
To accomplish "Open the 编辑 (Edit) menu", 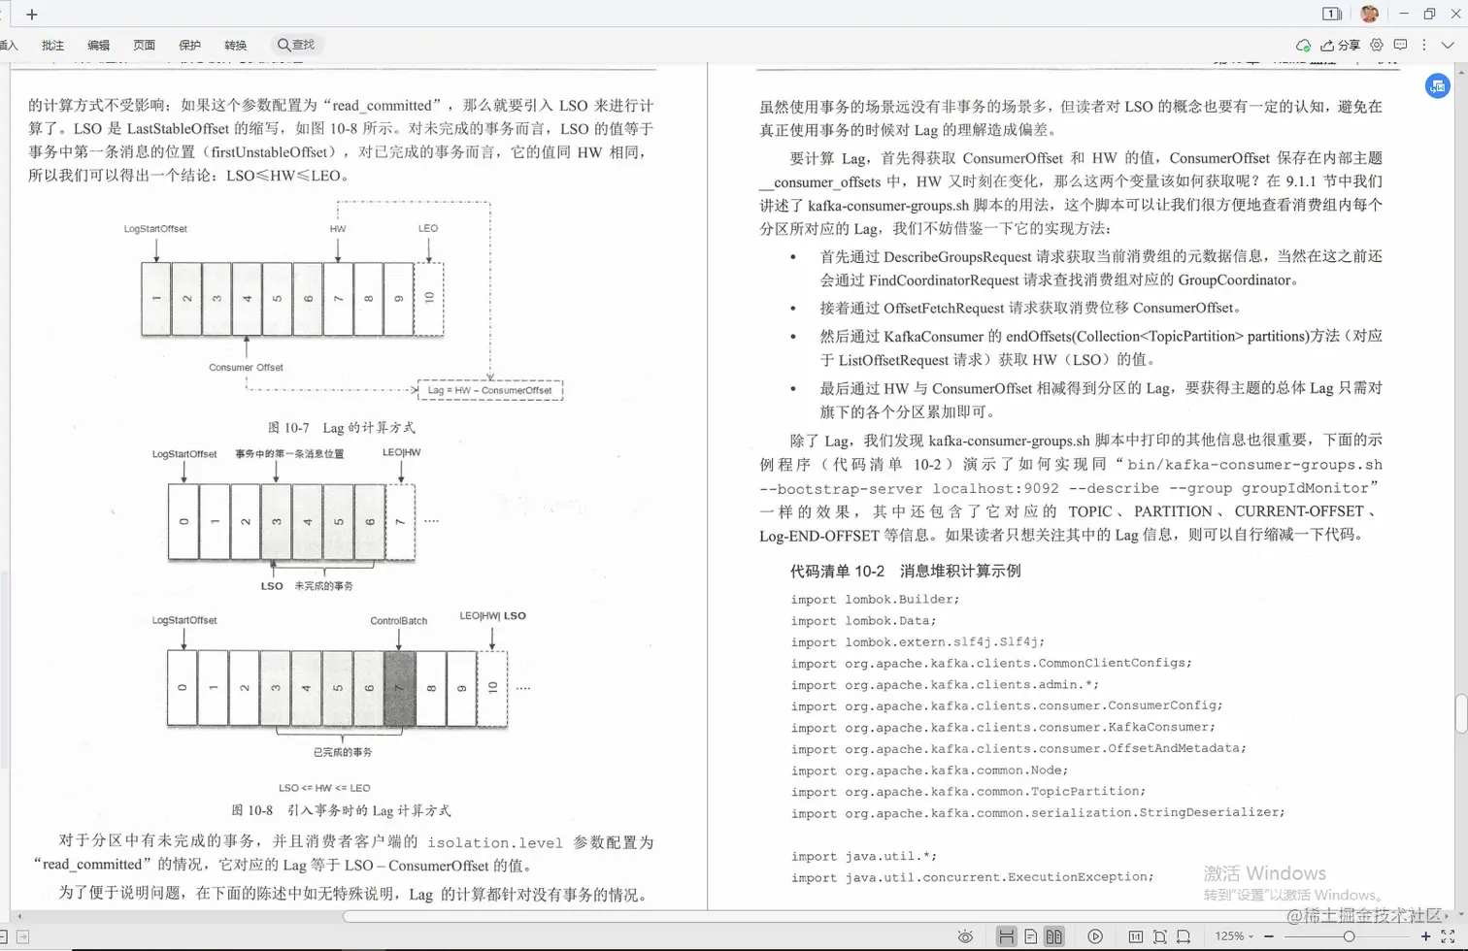I will coord(98,45).
